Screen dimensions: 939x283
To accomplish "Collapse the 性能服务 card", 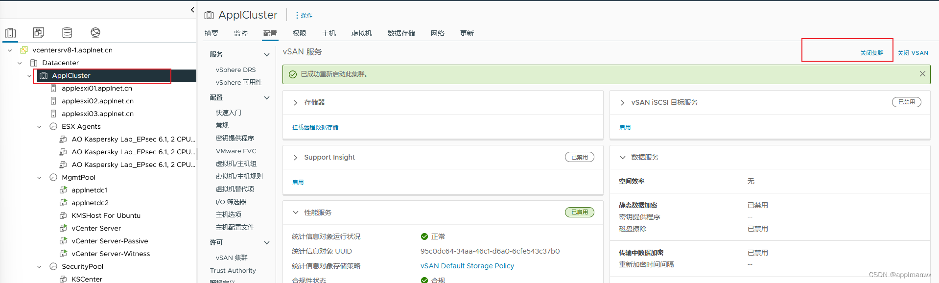I will click(x=296, y=212).
